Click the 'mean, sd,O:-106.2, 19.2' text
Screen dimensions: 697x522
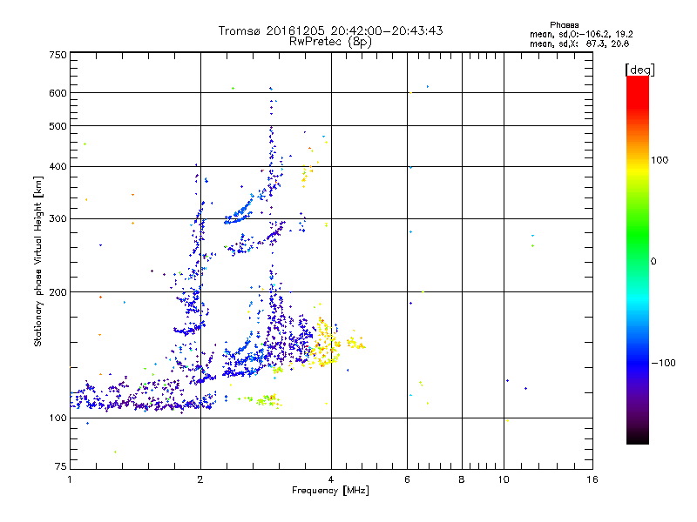click(x=581, y=34)
